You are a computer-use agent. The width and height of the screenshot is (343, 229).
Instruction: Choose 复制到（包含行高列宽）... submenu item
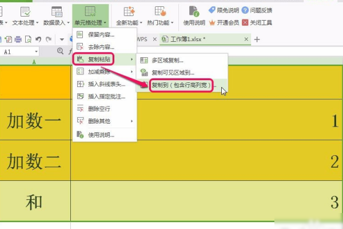pyautogui.click(x=182, y=85)
